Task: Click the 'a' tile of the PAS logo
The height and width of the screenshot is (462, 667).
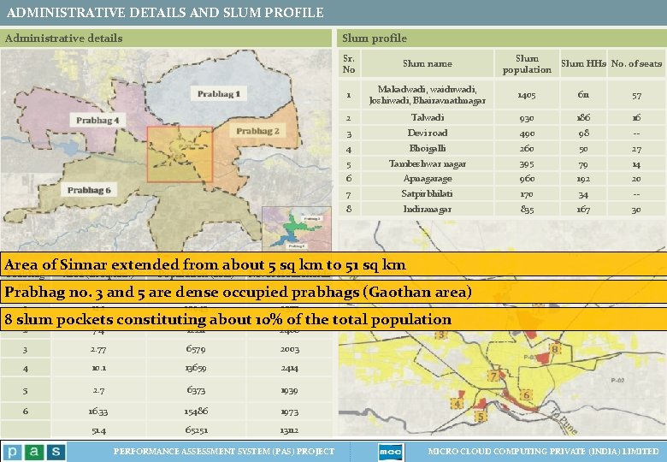Action: click(34, 452)
